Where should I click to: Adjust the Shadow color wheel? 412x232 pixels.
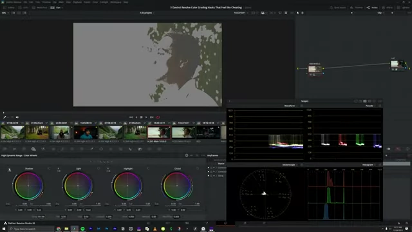28,186
